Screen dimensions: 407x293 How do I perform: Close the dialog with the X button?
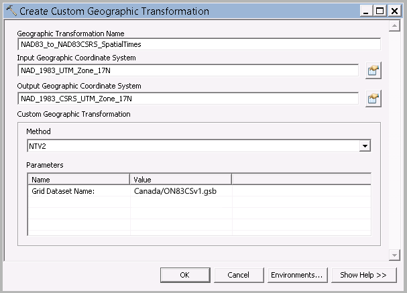coord(394,11)
